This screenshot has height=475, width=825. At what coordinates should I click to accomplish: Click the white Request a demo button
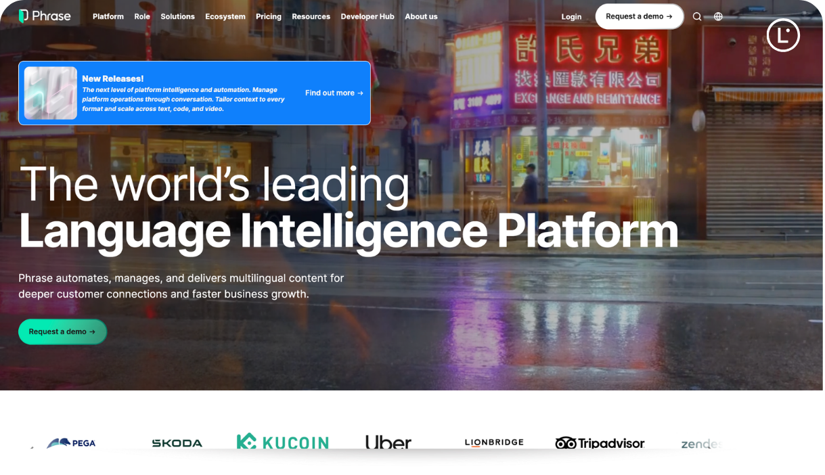coord(640,17)
